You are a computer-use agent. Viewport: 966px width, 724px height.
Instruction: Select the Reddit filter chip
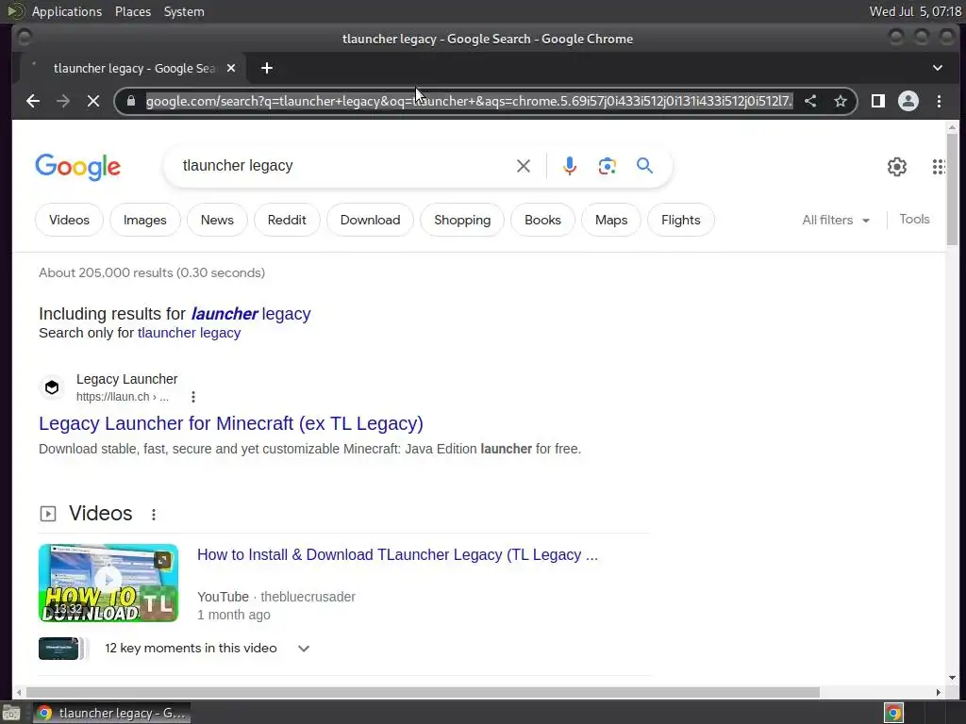(287, 220)
